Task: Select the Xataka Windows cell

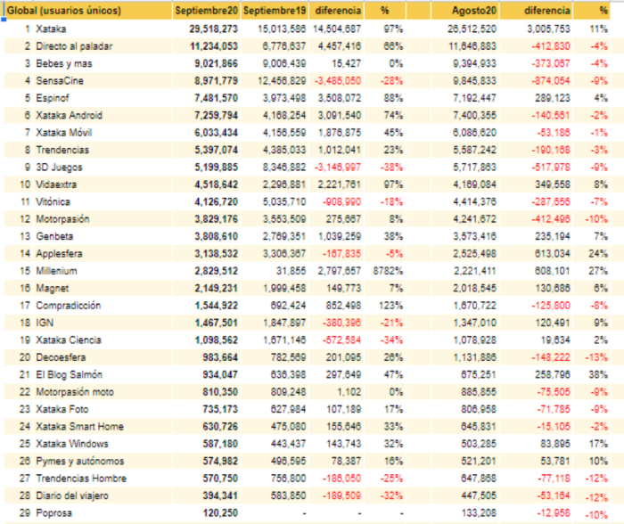Action: click(72, 444)
